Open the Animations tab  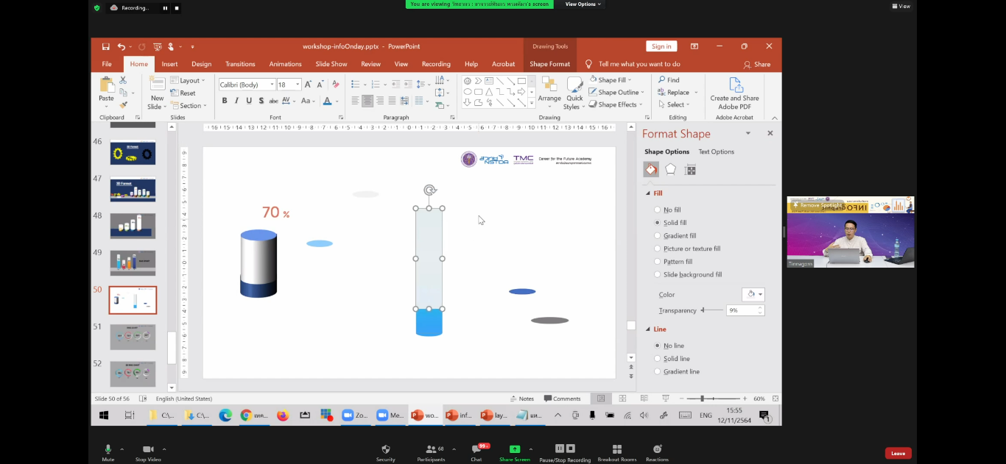tap(285, 64)
